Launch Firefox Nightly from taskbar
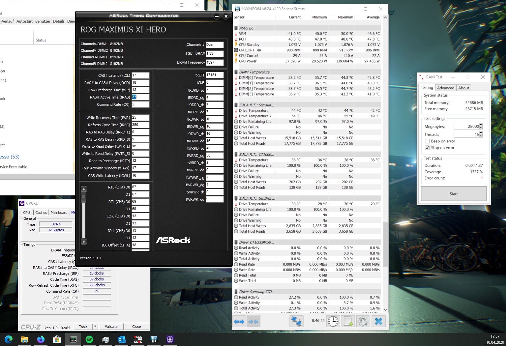This screenshot has height=346, width=506. (41, 339)
